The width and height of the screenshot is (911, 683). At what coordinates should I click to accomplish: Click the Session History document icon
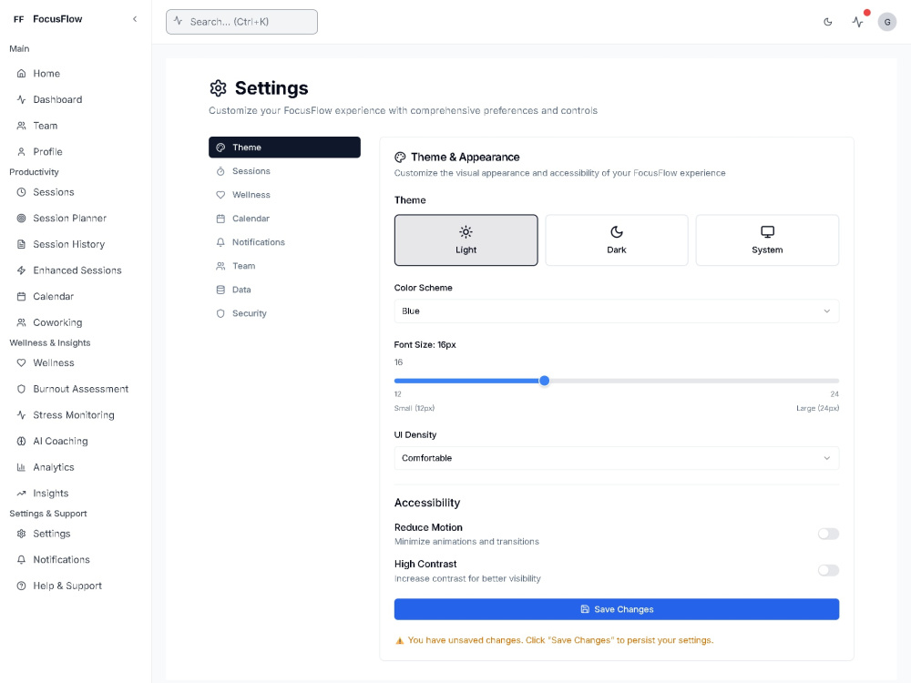point(22,244)
